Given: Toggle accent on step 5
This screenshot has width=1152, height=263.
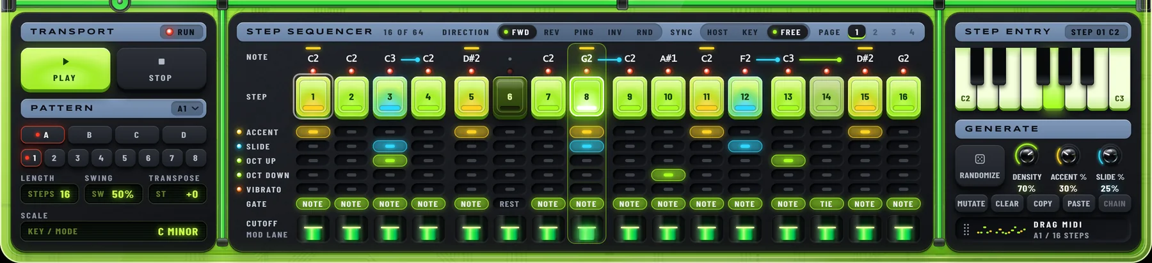Looking at the screenshot, I should 472,132.
